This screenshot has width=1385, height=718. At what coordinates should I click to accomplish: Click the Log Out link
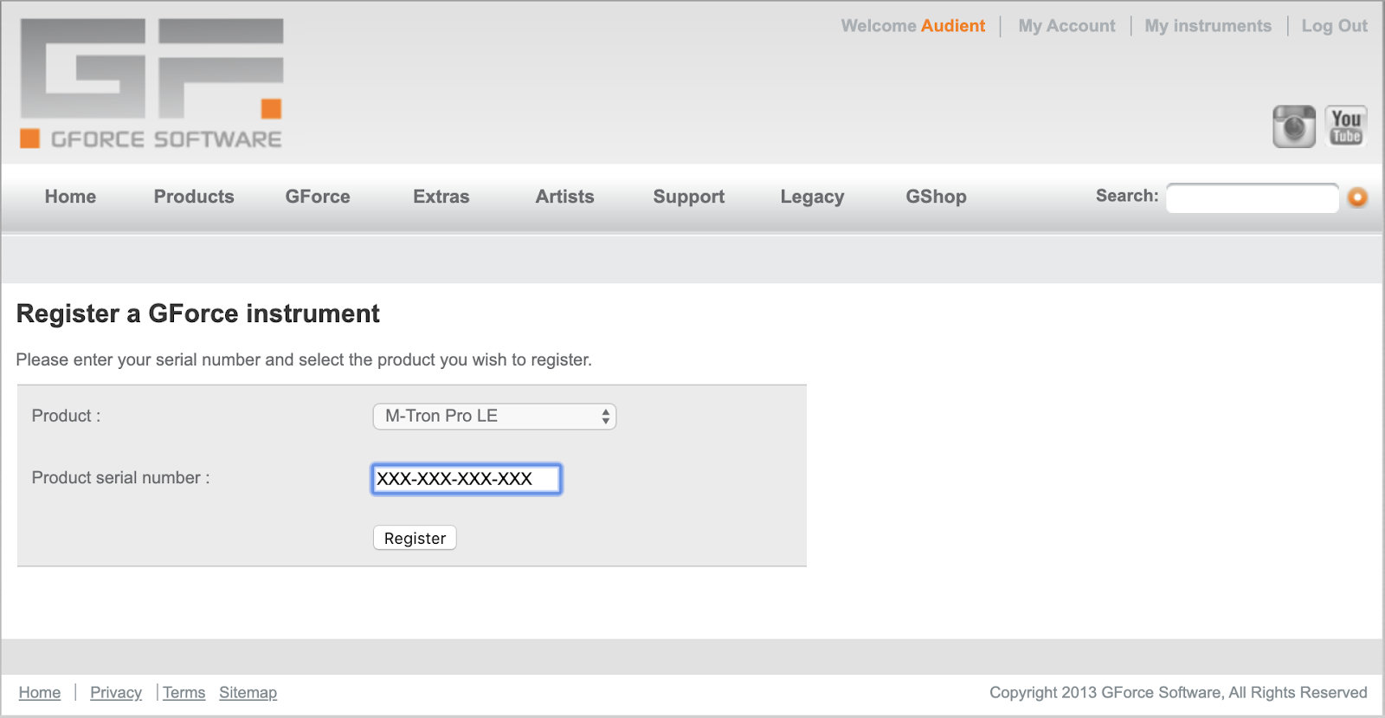click(1334, 26)
